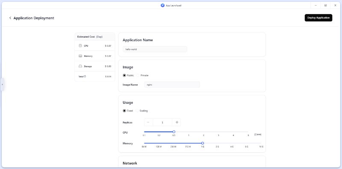
Task: Go back using the arrow beside Application Deployment
Action: click(x=10, y=18)
